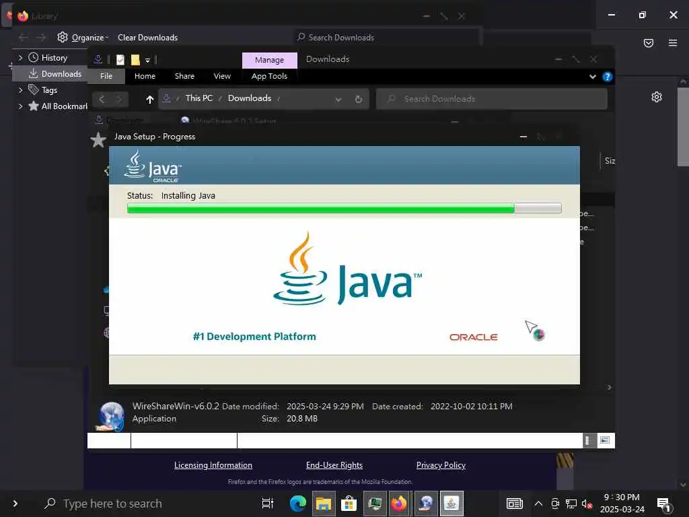Switch to View ribbon tab
The width and height of the screenshot is (689, 517).
[x=222, y=76]
